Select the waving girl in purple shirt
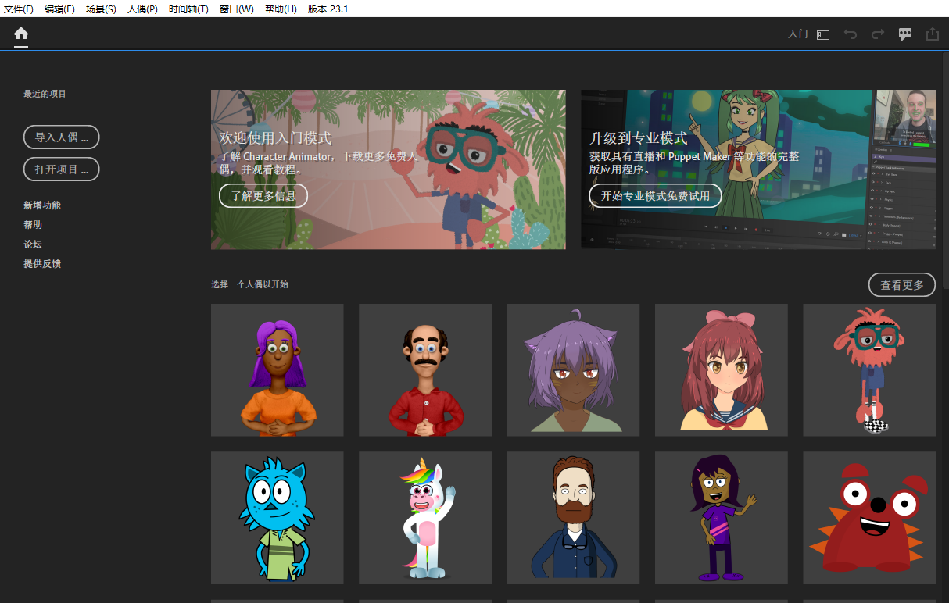949x603 pixels. tap(722, 518)
